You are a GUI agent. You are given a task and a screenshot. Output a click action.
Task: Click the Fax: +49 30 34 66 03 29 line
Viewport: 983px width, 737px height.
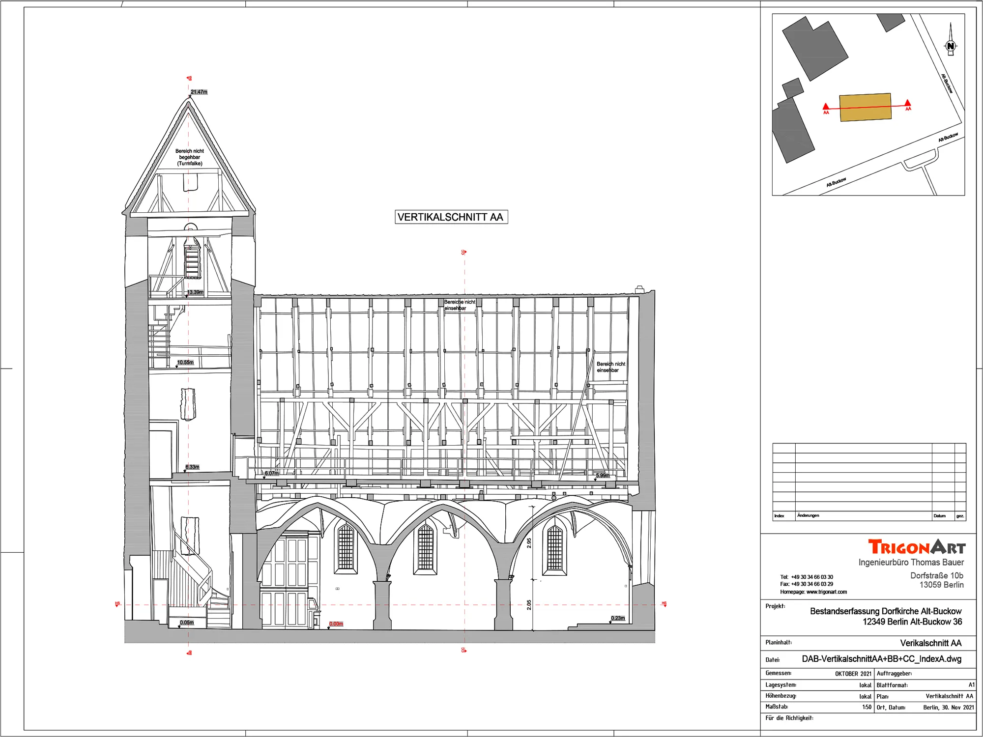(x=807, y=584)
